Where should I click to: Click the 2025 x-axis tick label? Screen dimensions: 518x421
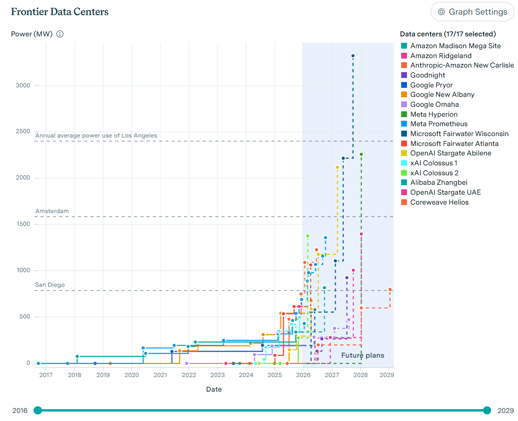274,375
